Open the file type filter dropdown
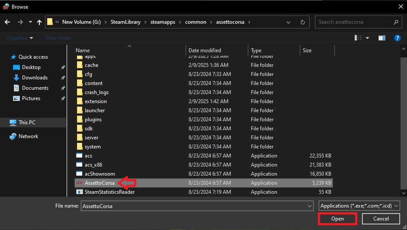The image size is (407, 230). click(x=359, y=206)
